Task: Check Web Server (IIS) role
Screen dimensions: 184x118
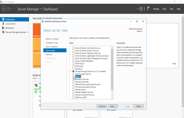Action: point(73,98)
